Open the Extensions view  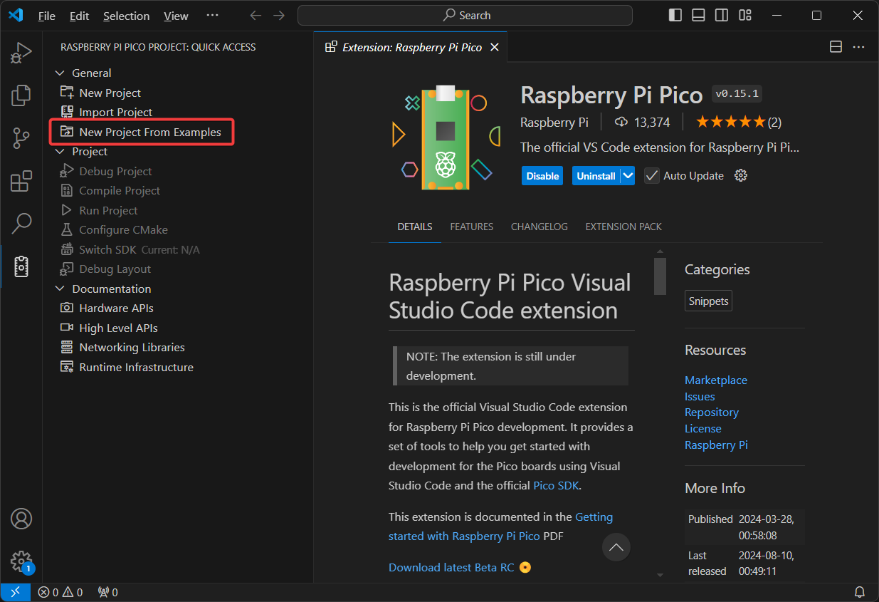coord(21,181)
